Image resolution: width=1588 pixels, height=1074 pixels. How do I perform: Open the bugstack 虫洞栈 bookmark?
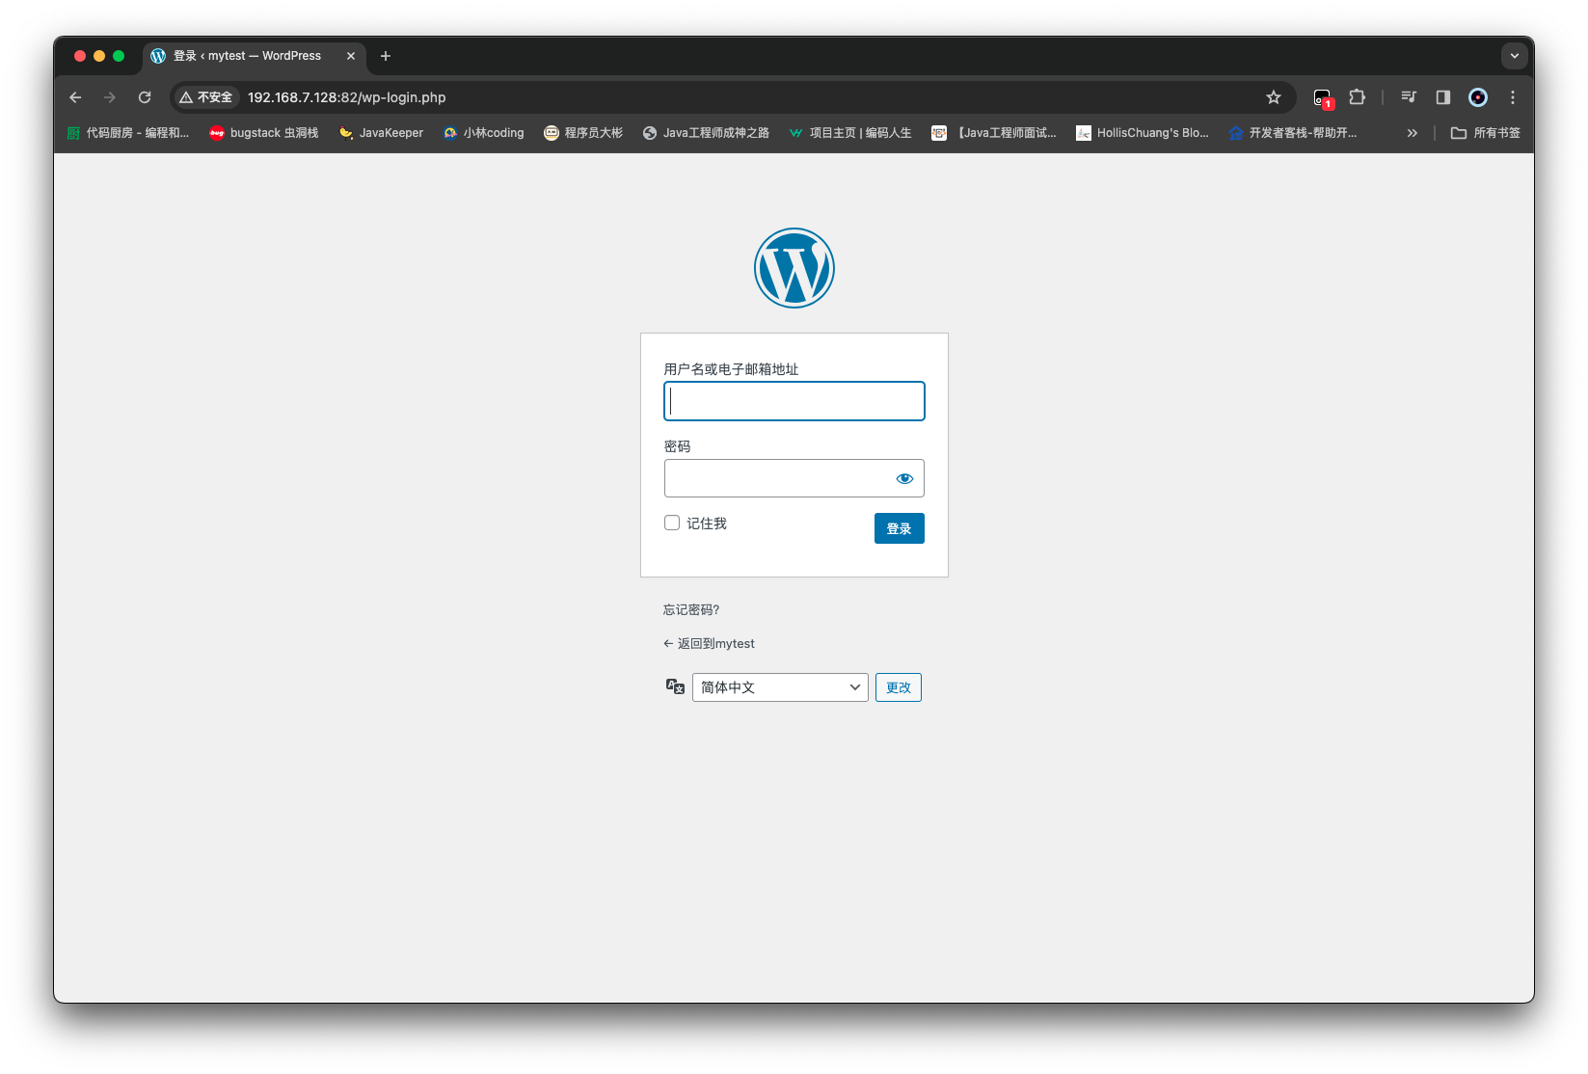click(x=264, y=133)
